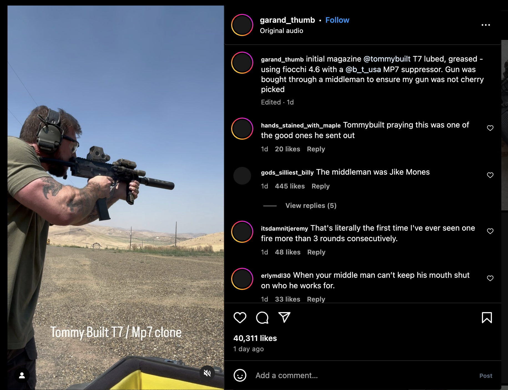Like erlymdl30's comment
The image size is (508, 390).
click(x=490, y=278)
